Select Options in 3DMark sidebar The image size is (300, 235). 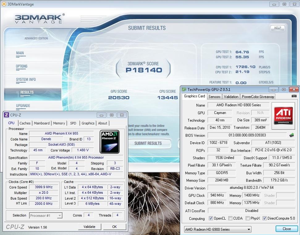(x=22, y=66)
